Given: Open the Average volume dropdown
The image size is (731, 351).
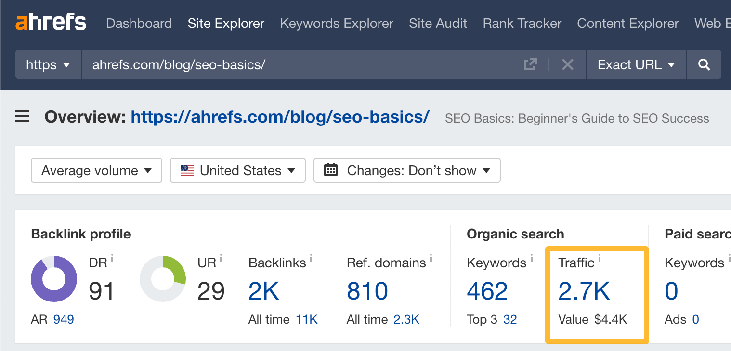Looking at the screenshot, I should point(96,170).
